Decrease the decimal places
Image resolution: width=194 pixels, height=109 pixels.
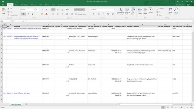(x=113, y=14)
